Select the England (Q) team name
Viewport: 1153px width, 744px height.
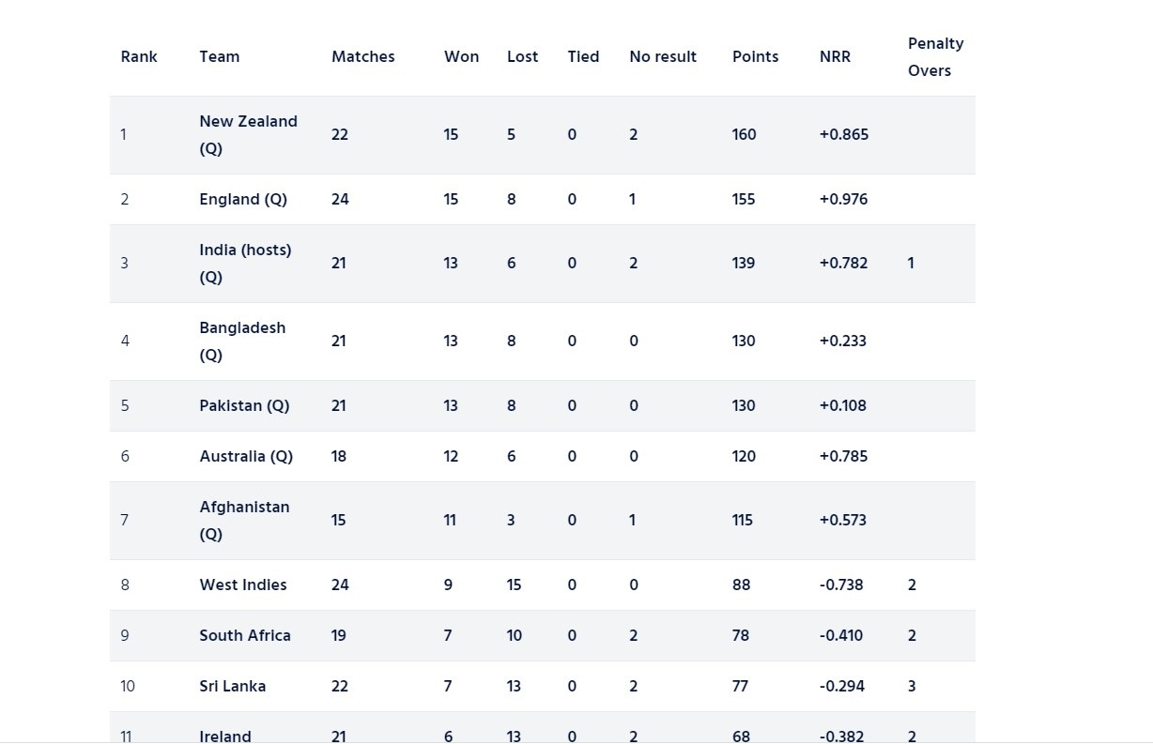point(243,200)
